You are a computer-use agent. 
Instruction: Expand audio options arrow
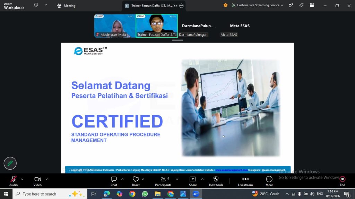click(x=22, y=179)
